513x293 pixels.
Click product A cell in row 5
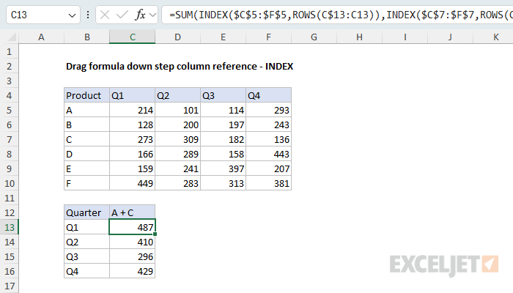tap(86, 110)
